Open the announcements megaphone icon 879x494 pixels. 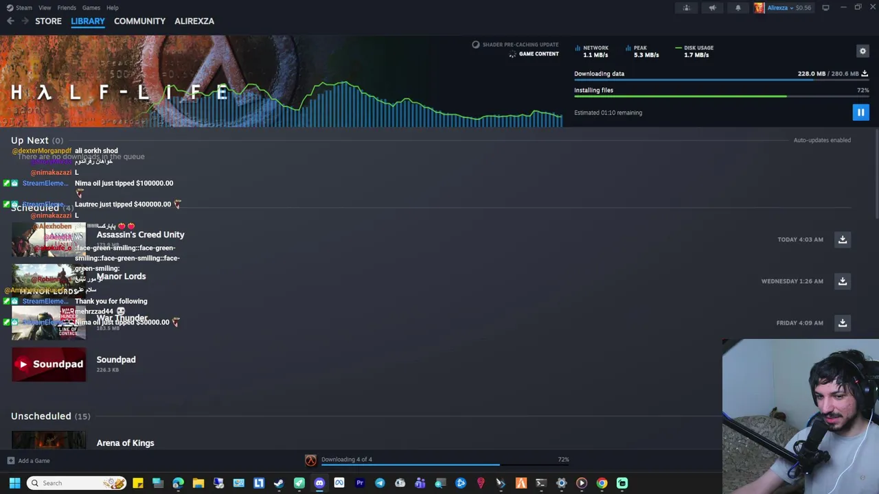[712, 8]
